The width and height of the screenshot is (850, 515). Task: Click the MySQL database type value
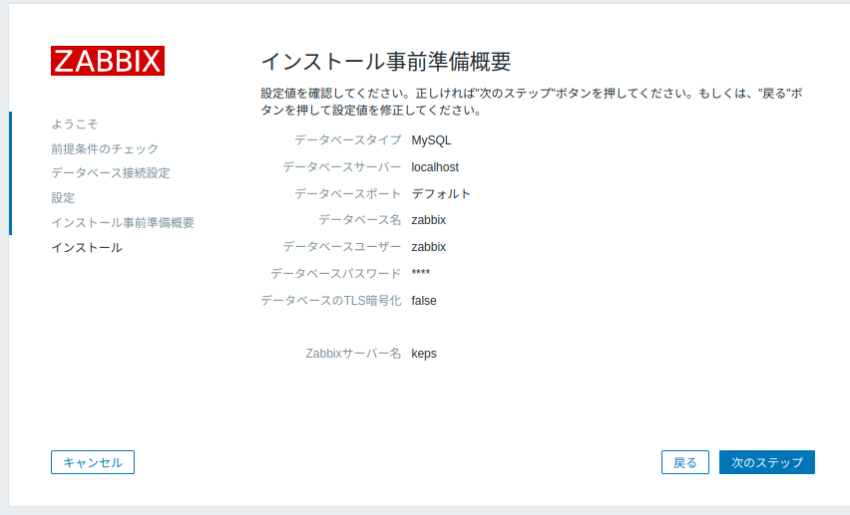(431, 140)
